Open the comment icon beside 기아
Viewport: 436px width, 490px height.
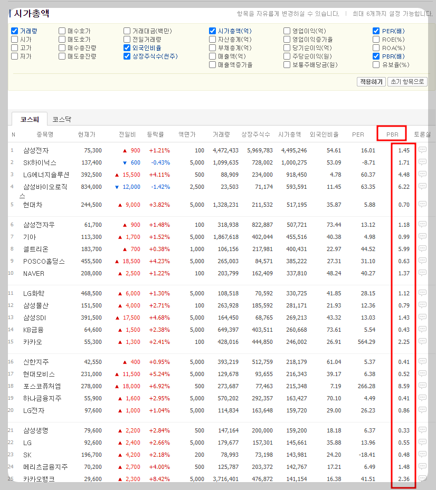[422, 237]
